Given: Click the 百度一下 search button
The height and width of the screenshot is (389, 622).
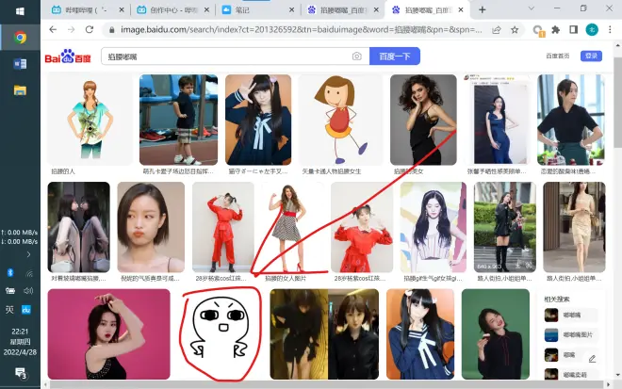Looking at the screenshot, I should click(x=394, y=57).
